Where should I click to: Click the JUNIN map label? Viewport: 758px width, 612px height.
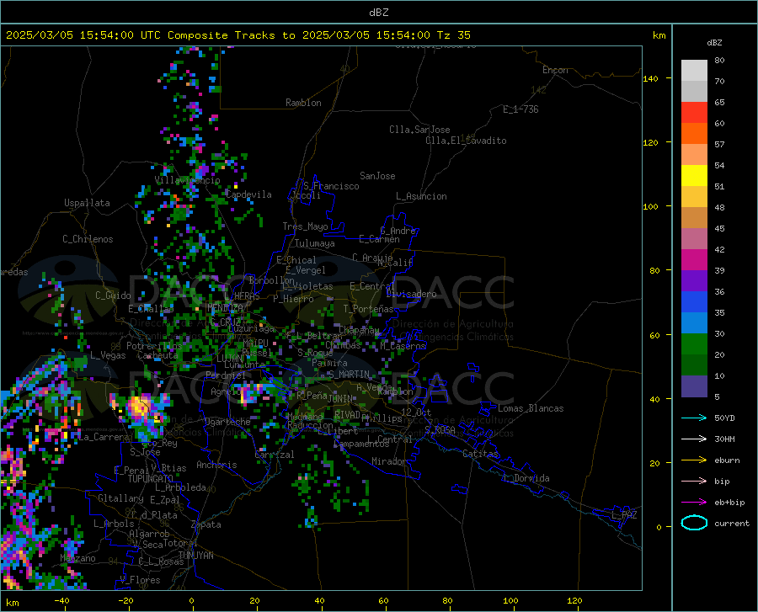coord(340,399)
